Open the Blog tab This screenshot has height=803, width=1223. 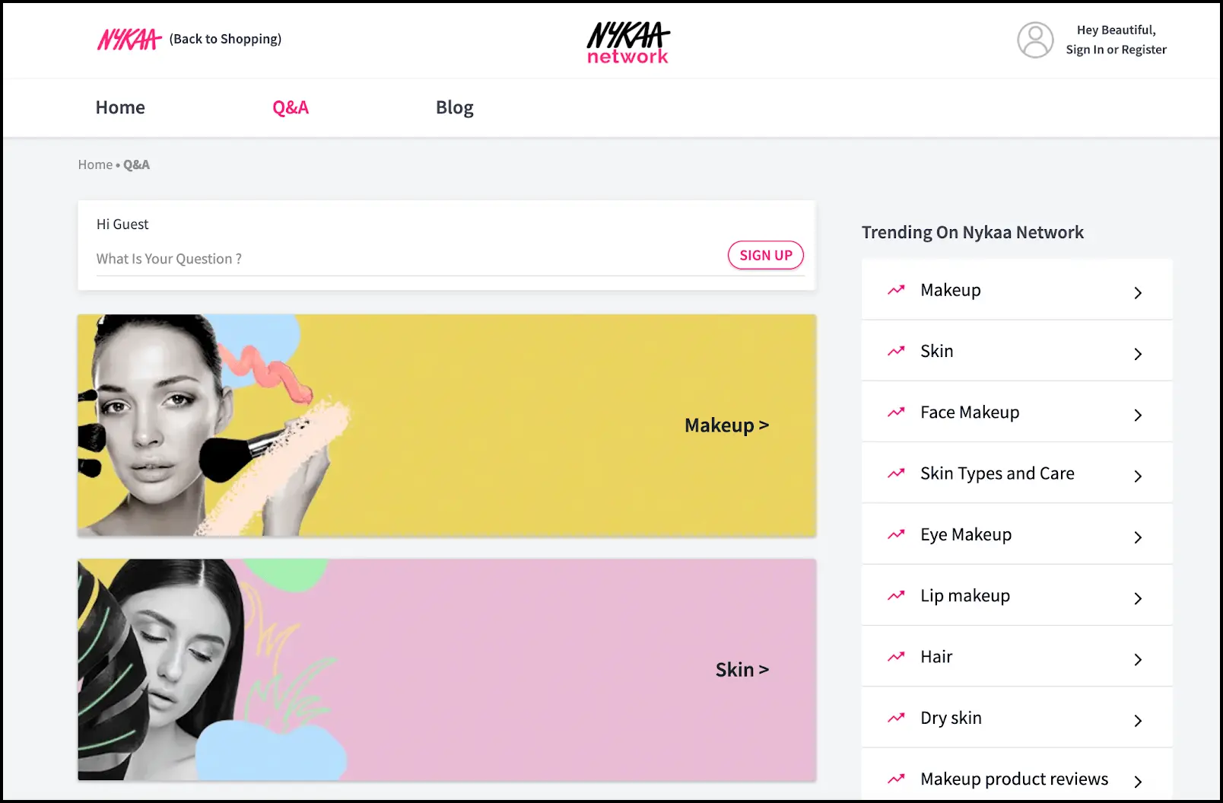(455, 108)
